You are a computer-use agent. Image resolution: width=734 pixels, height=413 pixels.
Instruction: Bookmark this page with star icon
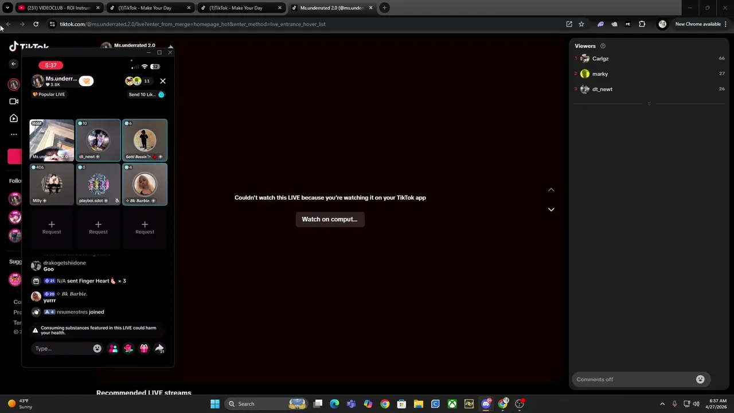[x=581, y=24]
